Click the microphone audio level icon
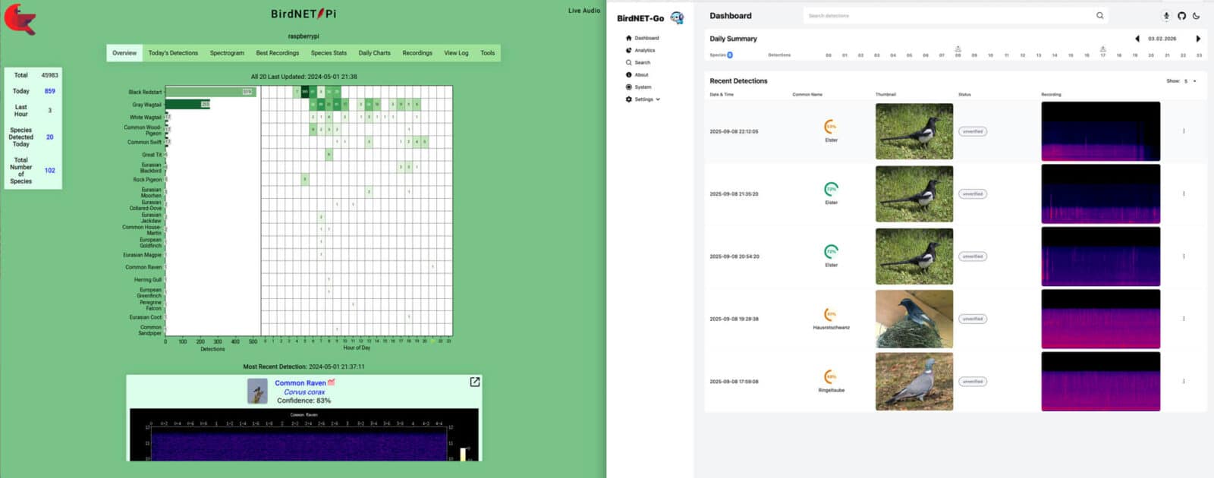This screenshot has width=1214, height=478. (1166, 16)
